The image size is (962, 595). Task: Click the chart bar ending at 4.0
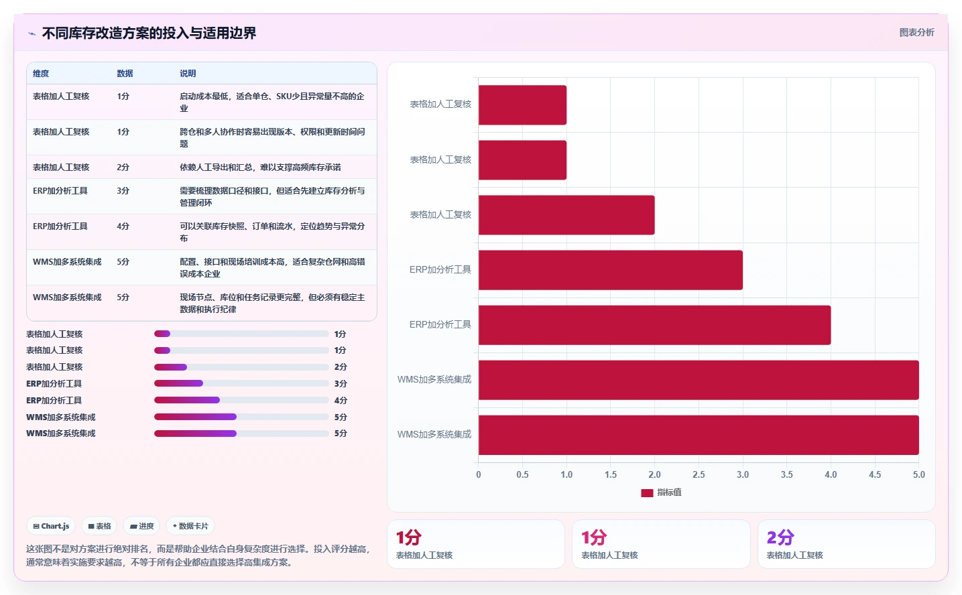(655, 325)
